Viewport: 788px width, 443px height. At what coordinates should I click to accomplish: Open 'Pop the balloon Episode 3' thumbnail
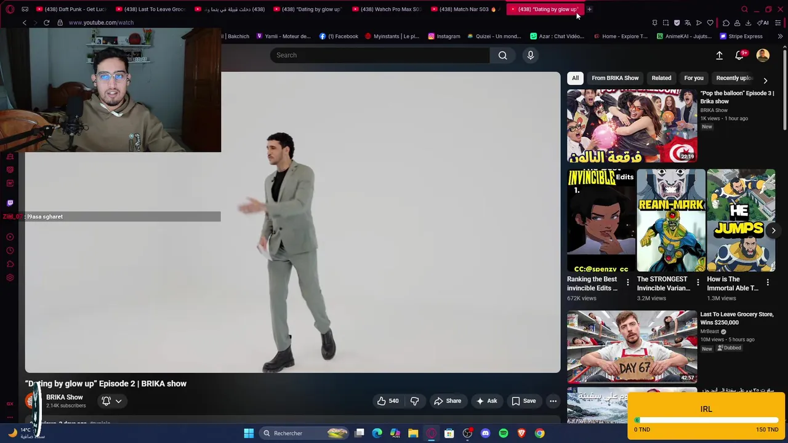pos(632,126)
